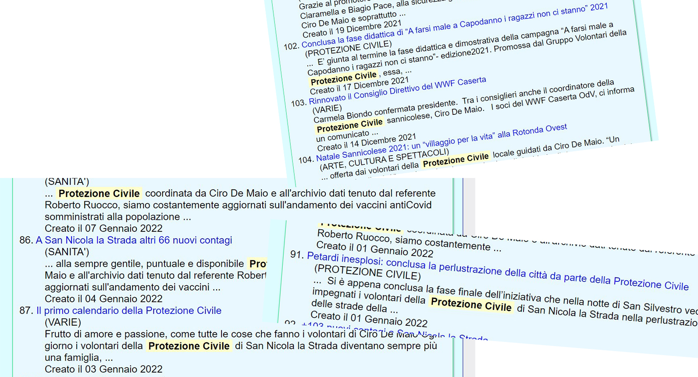Click "(PROTEZIONE CIVILE)" category under result 91
The width and height of the screenshot is (698, 377).
(x=367, y=272)
